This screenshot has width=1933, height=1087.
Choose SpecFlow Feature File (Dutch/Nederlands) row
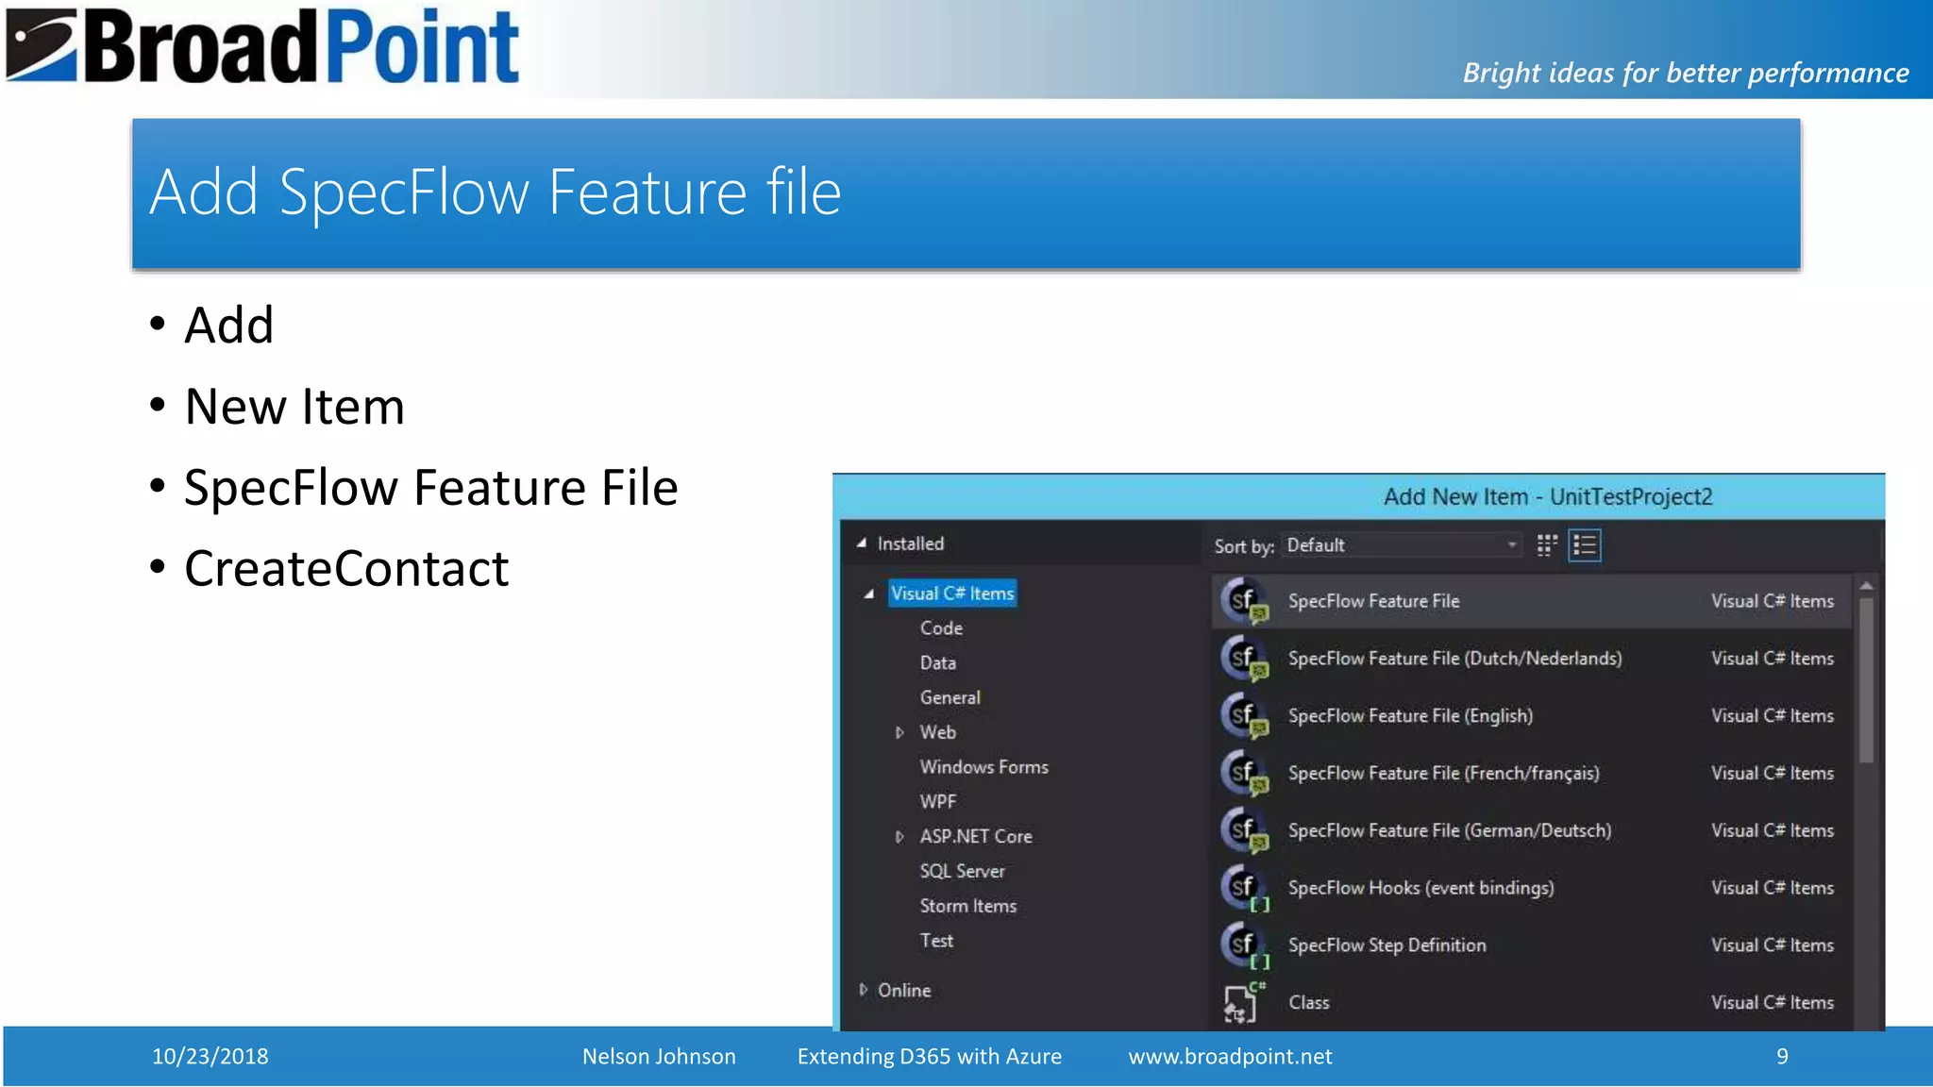[x=1532, y=659]
